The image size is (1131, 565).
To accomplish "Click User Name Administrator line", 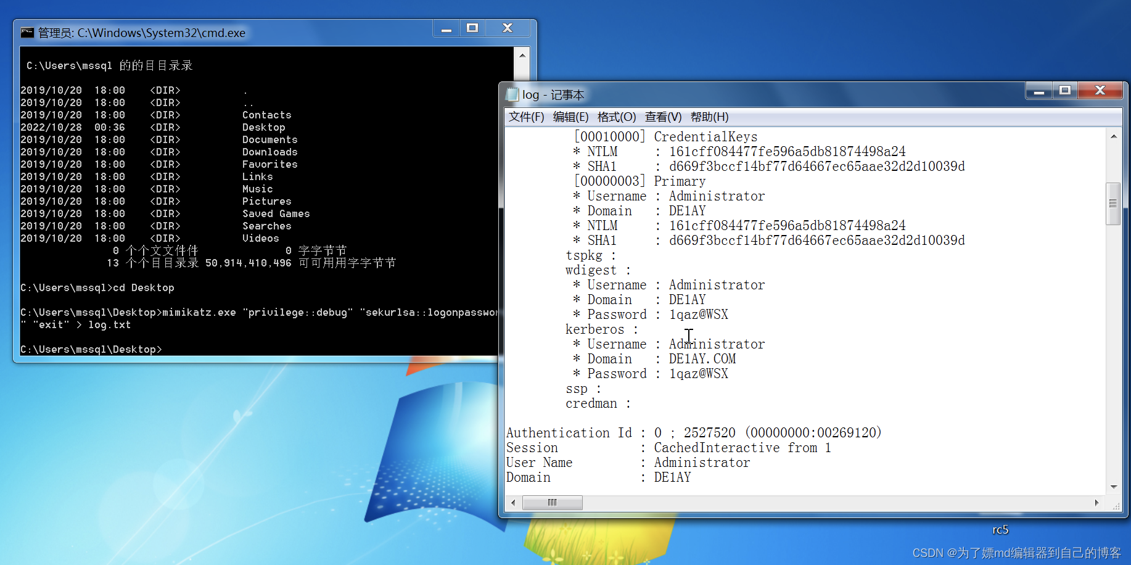I will (x=628, y=463).
